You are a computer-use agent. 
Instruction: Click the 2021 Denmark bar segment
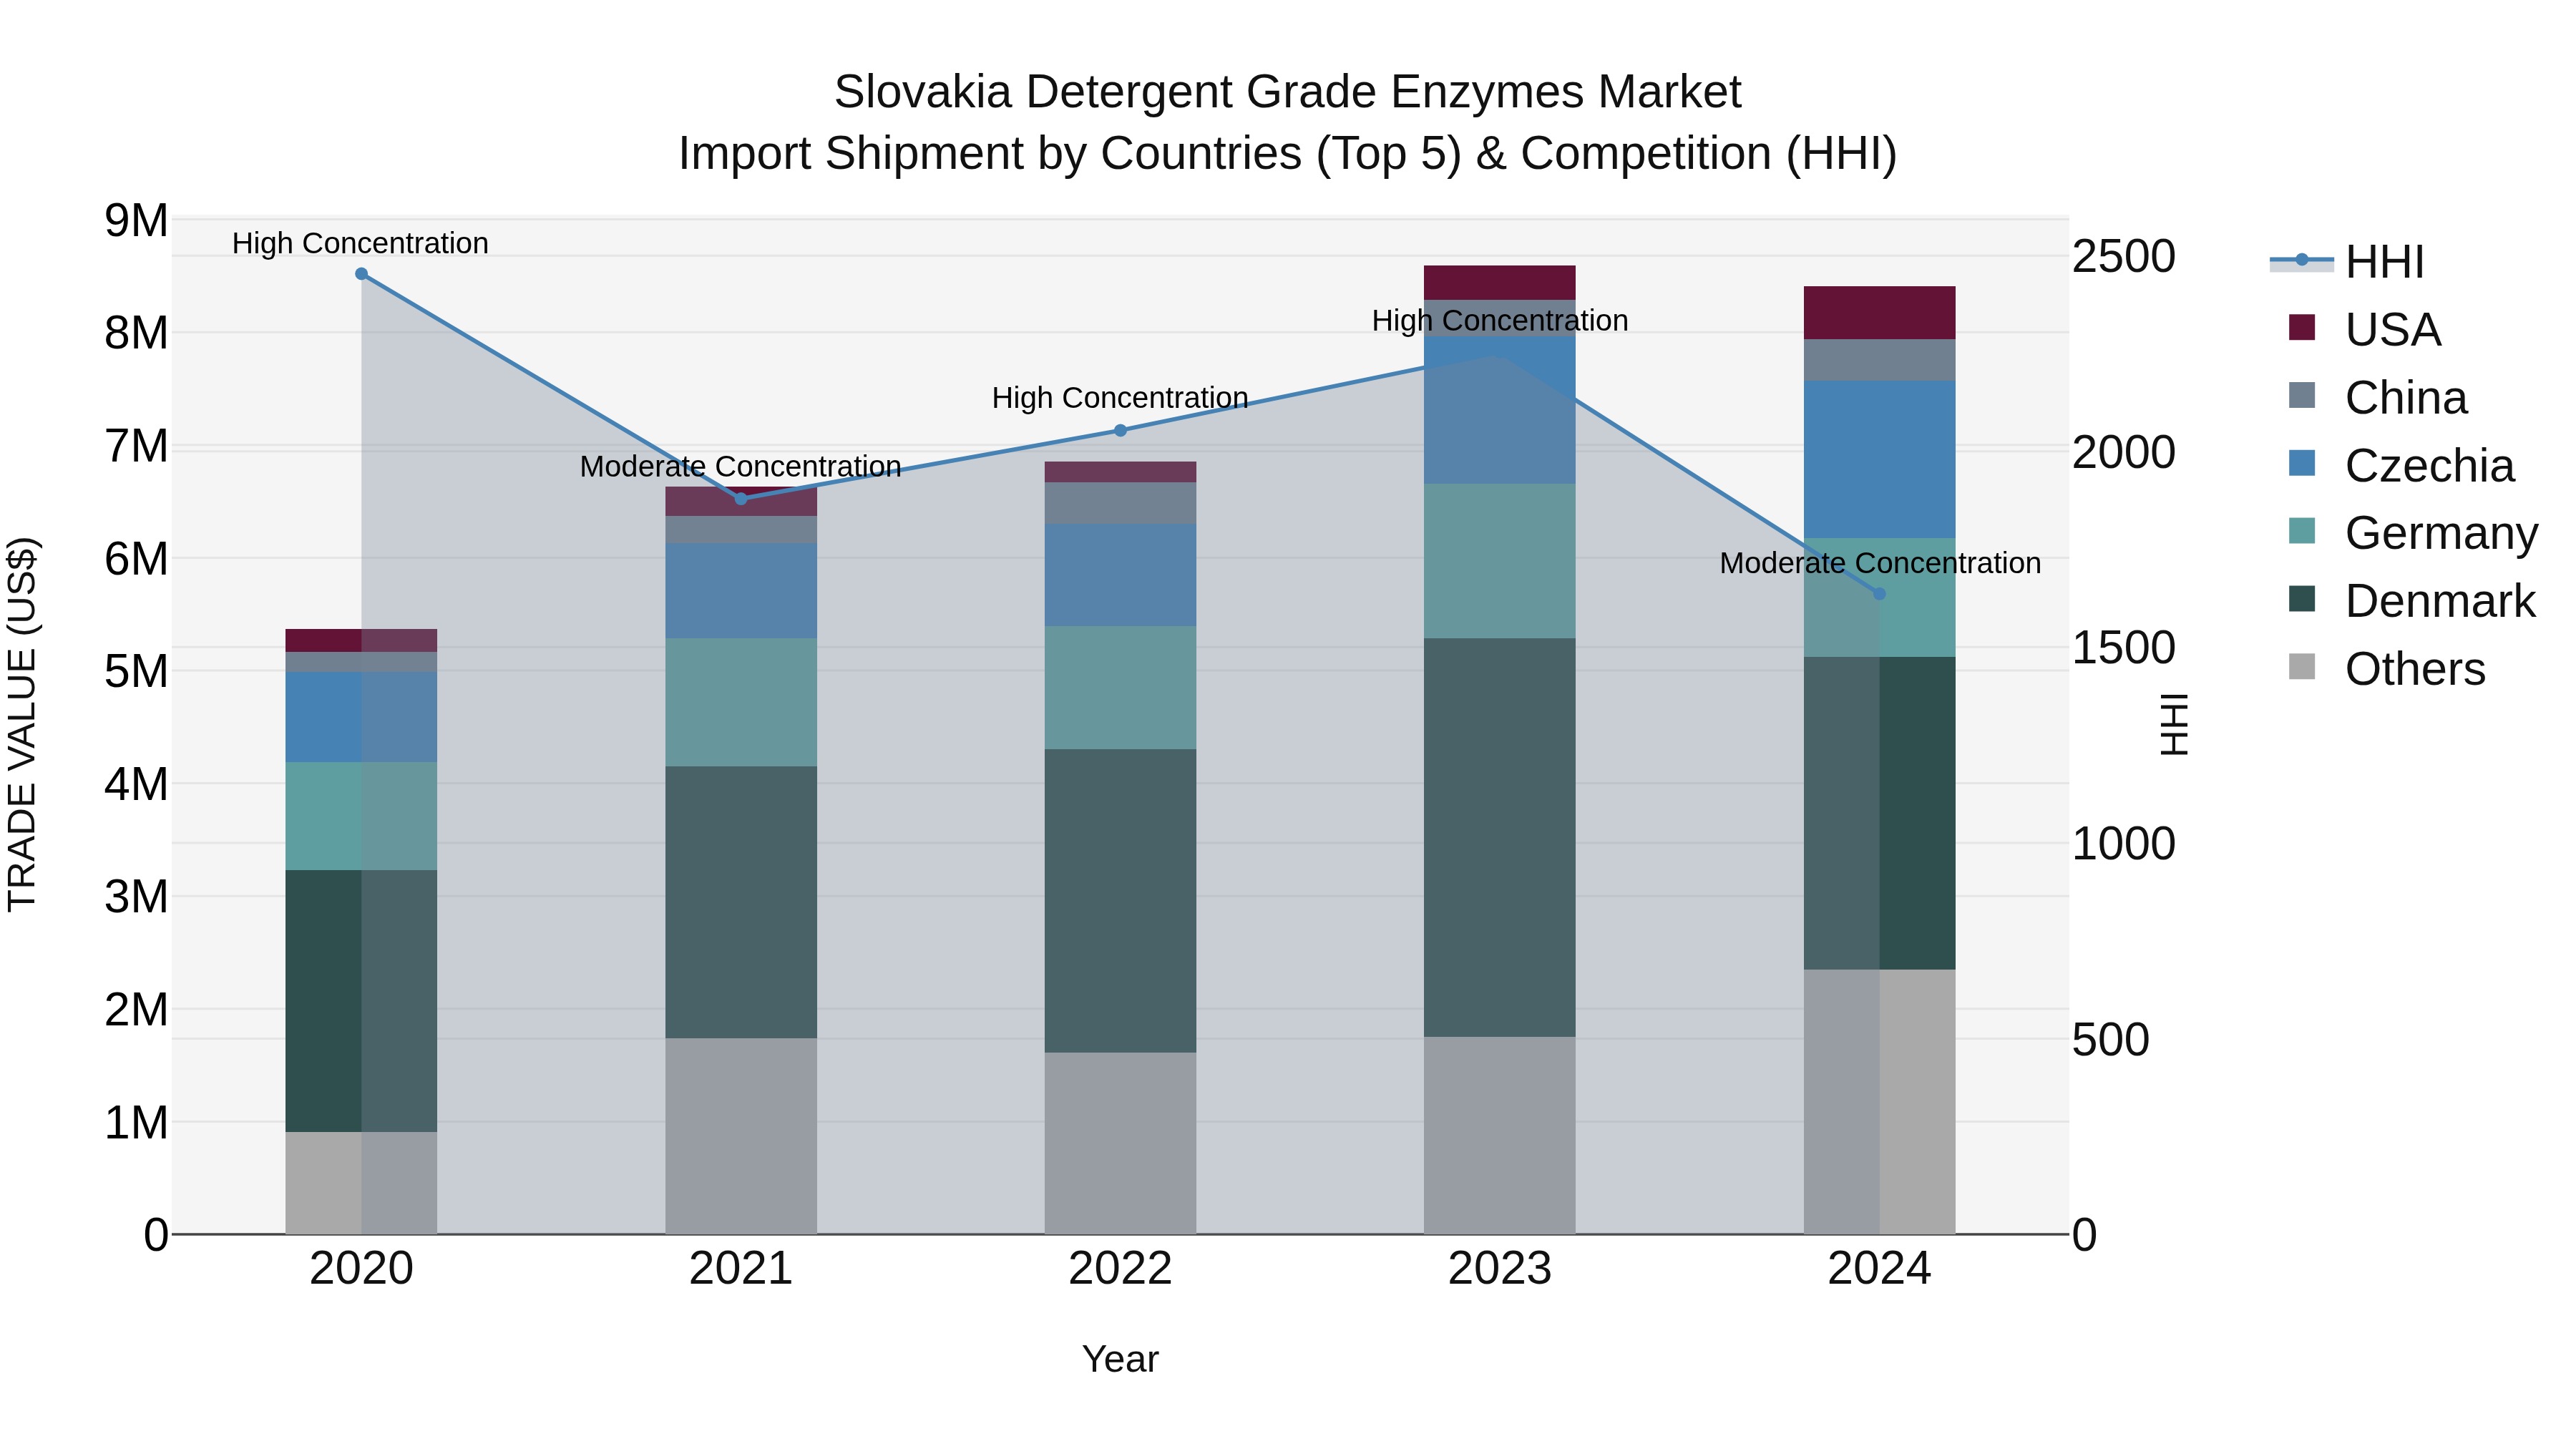tap(741, 903)
